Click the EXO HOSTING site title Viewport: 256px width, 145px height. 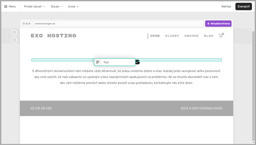tap(54, 36)
